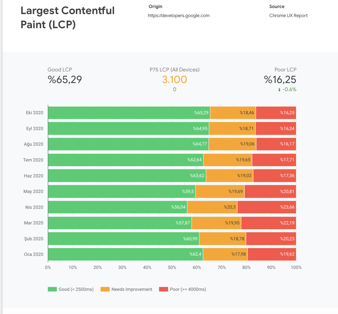Click the 'Ağu 2020' axis label

point(34,144)
